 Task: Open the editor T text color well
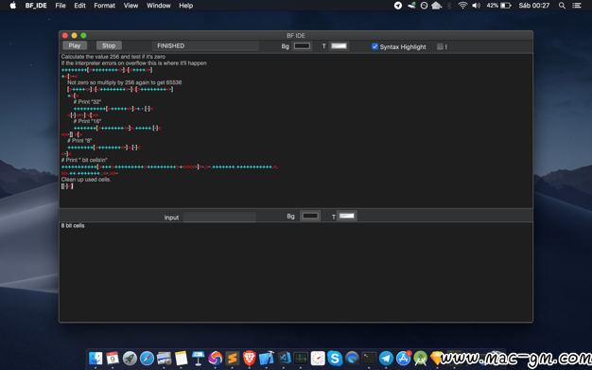[x=339, y=46]
